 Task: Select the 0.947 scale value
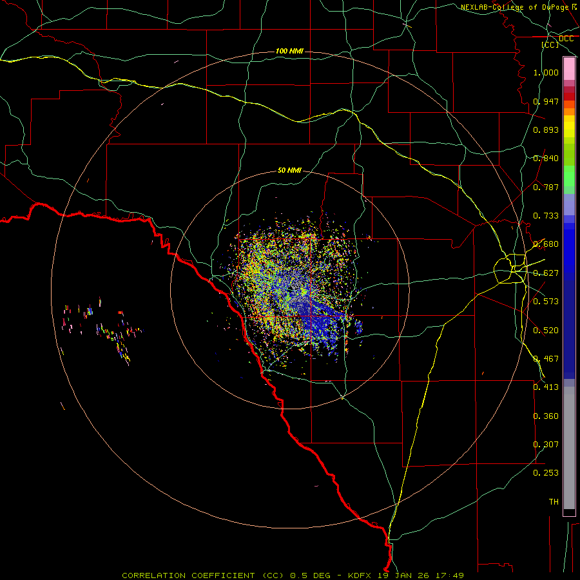click(x=546, y=101)
